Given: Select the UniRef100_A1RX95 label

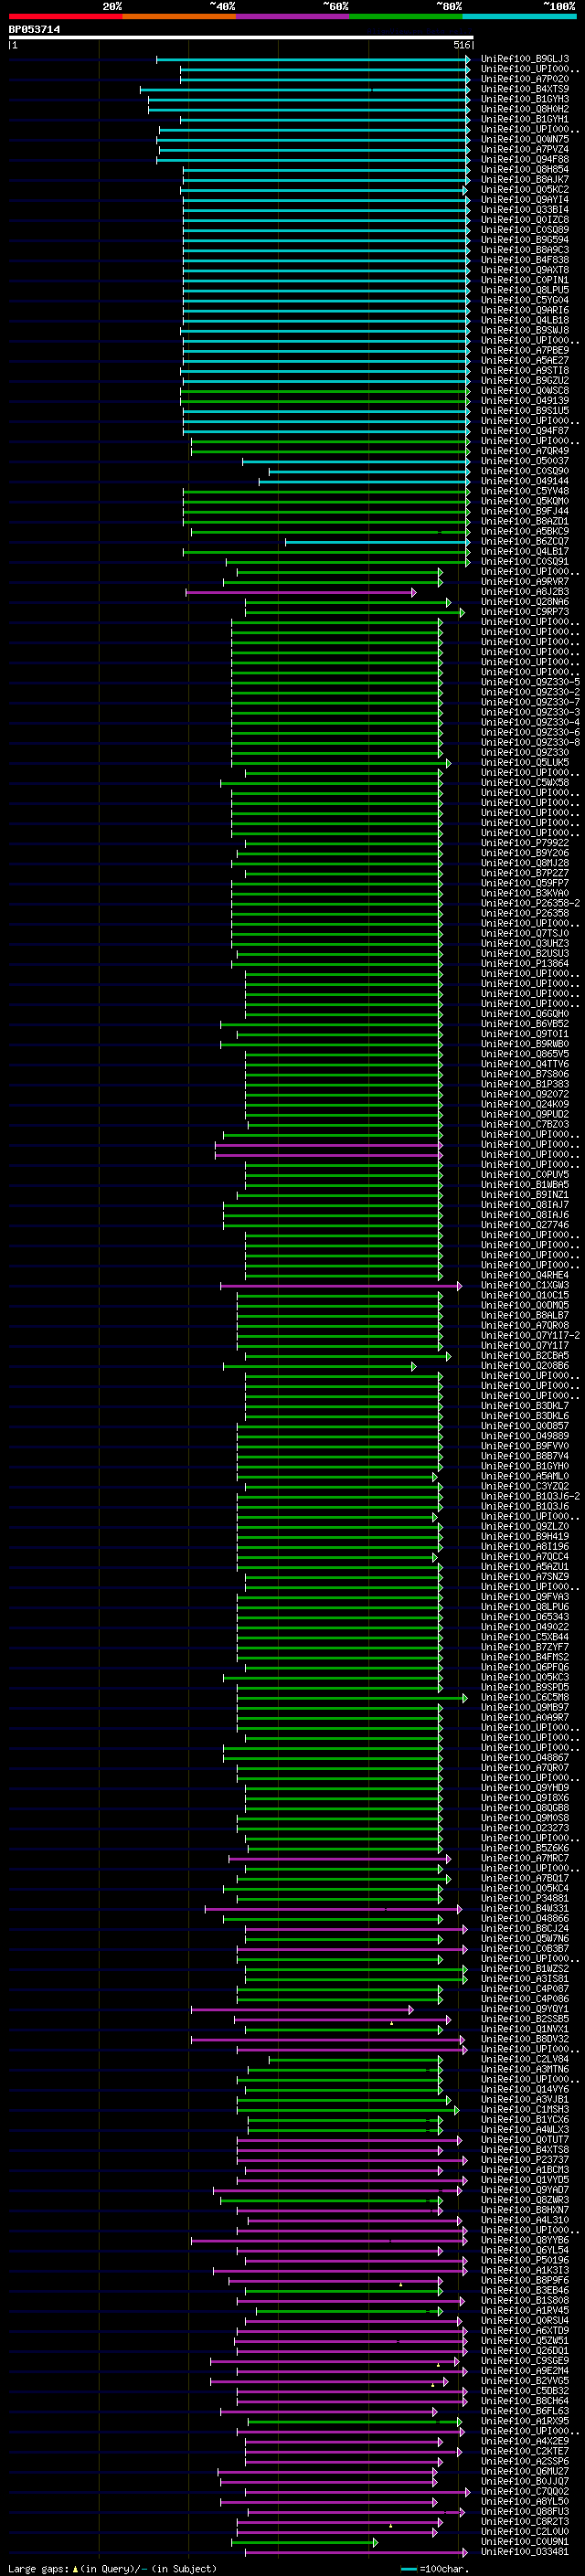Looking at the screenshot, I should point(524,2421).
